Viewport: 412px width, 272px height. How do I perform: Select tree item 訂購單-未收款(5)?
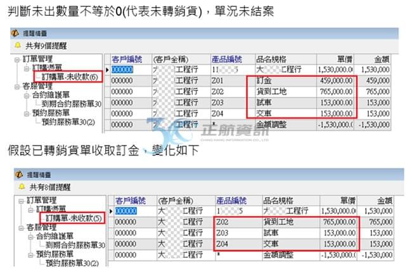(x=74, y=218)
